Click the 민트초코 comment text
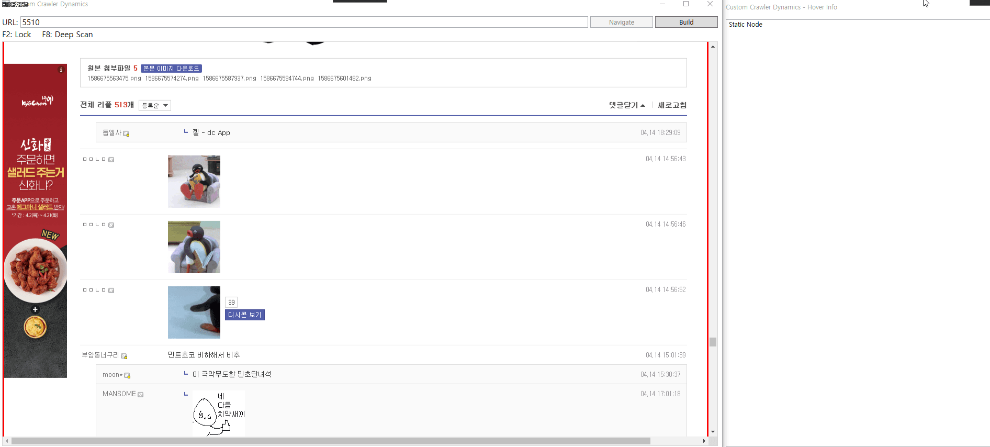This screenshot has height=447, width=990. click(204, 355)
